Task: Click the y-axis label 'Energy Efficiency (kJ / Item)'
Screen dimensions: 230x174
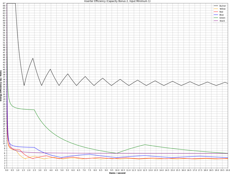Action: (1, 85)
